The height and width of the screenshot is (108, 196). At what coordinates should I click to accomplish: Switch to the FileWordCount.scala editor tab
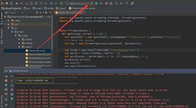pos(70,13)
